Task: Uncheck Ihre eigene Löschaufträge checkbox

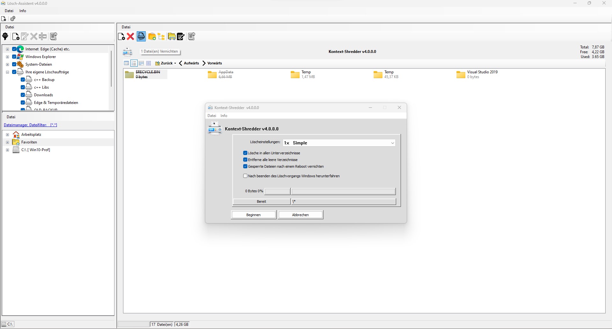Action: click(14, 72)
